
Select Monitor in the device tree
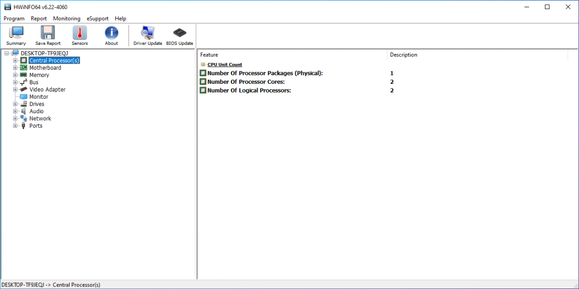39,97
